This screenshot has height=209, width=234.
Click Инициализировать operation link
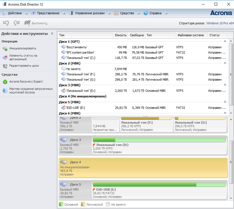(23, 48)
